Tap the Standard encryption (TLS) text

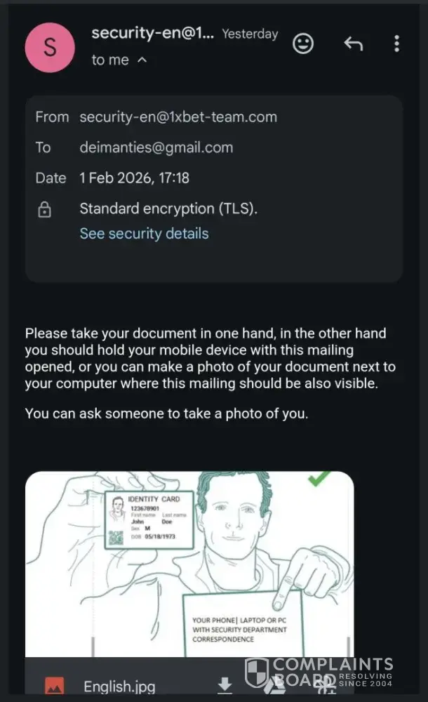[168, 208]
